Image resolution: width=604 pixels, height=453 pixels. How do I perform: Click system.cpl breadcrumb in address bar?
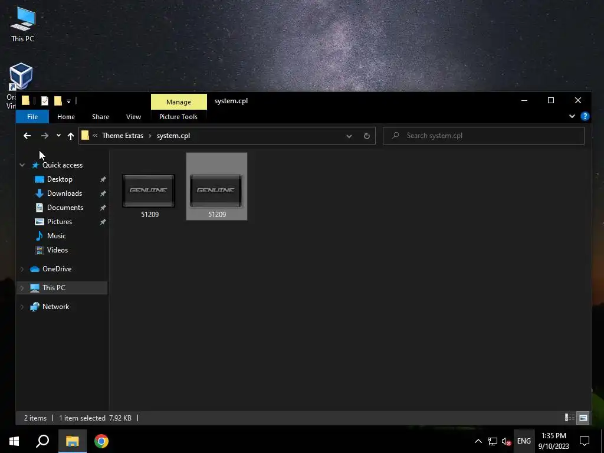pyautogui.click(x=173, y=136)
